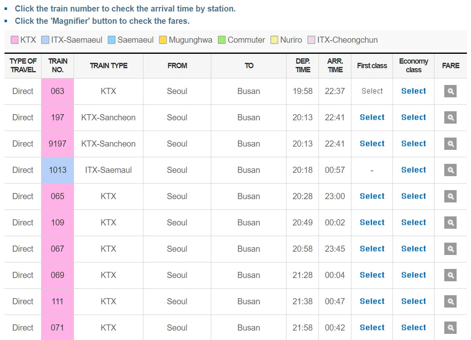Screen dimensions: 471x340
Task: Select Economy class for train 197
Action: pos(413,117)
